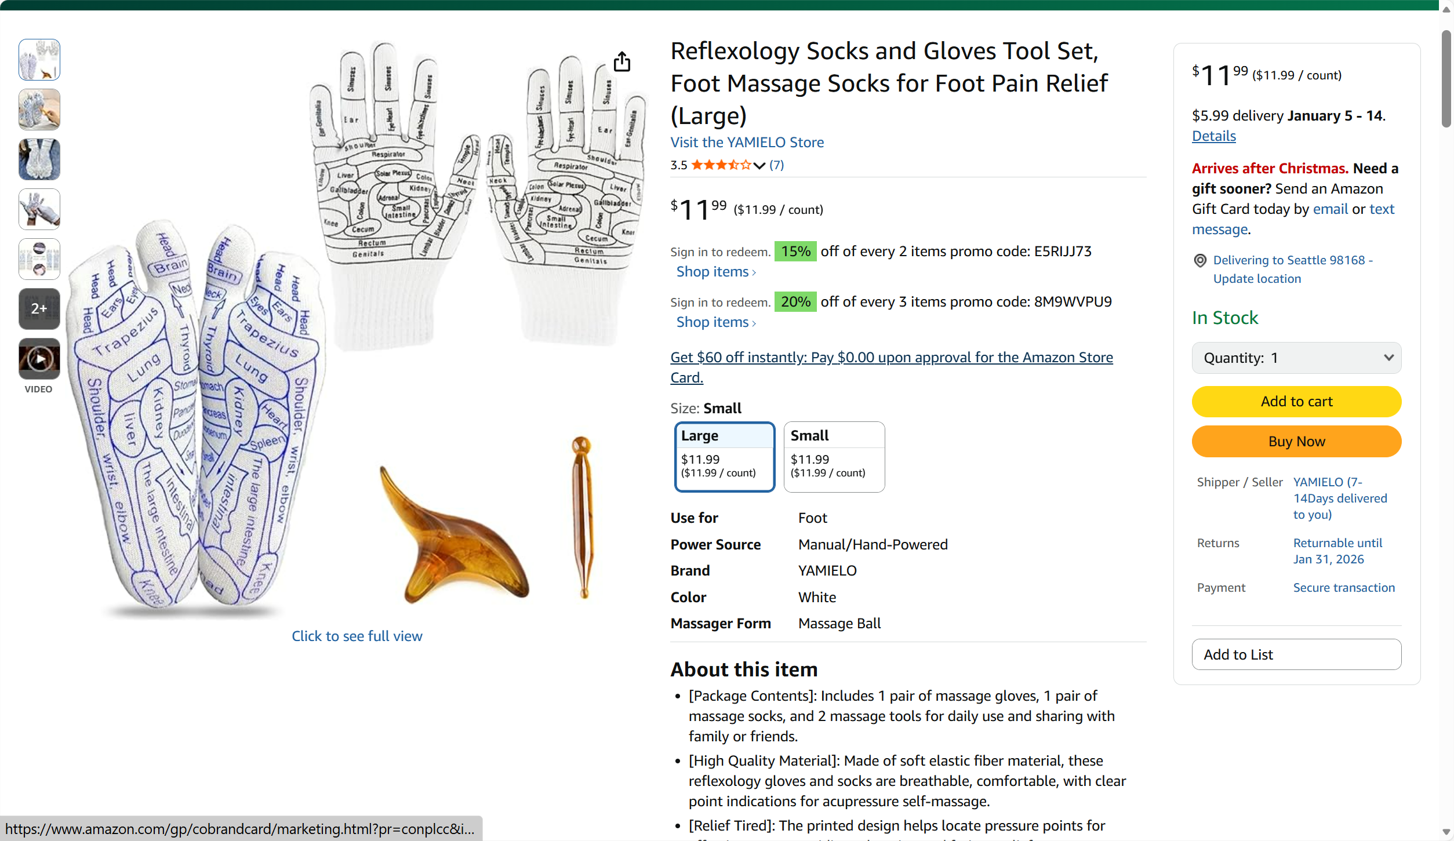The image size is (1454, 841).
Task: Open the 7 customer reviews link
Action: pos(776,165)
